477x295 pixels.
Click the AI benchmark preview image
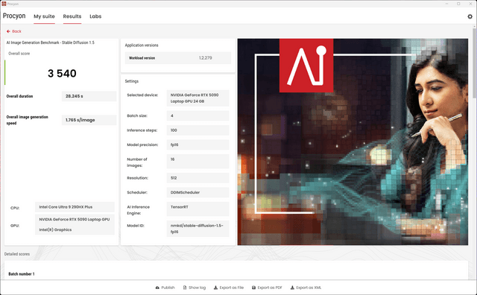[x=353, y=142]
